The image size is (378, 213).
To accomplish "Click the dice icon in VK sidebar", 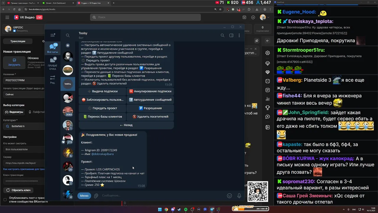I will 268,81.
